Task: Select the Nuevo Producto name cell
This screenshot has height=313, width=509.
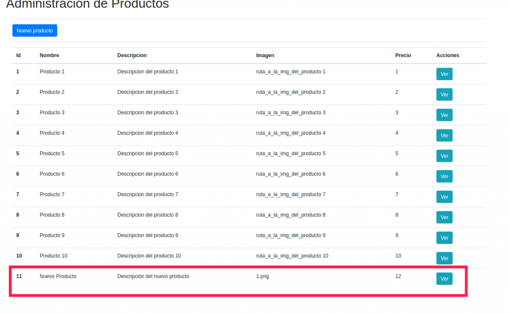Action: click(58, 276)
